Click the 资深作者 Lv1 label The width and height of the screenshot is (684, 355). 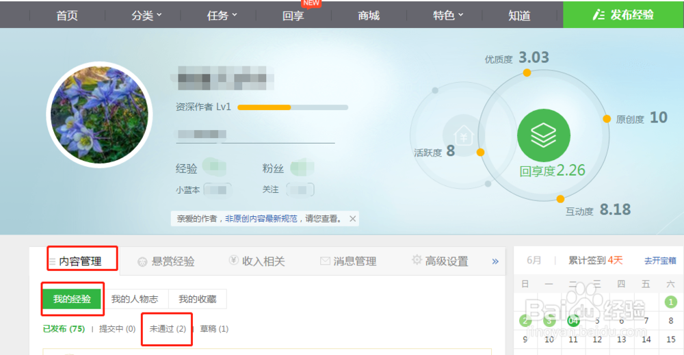[203, 107]
